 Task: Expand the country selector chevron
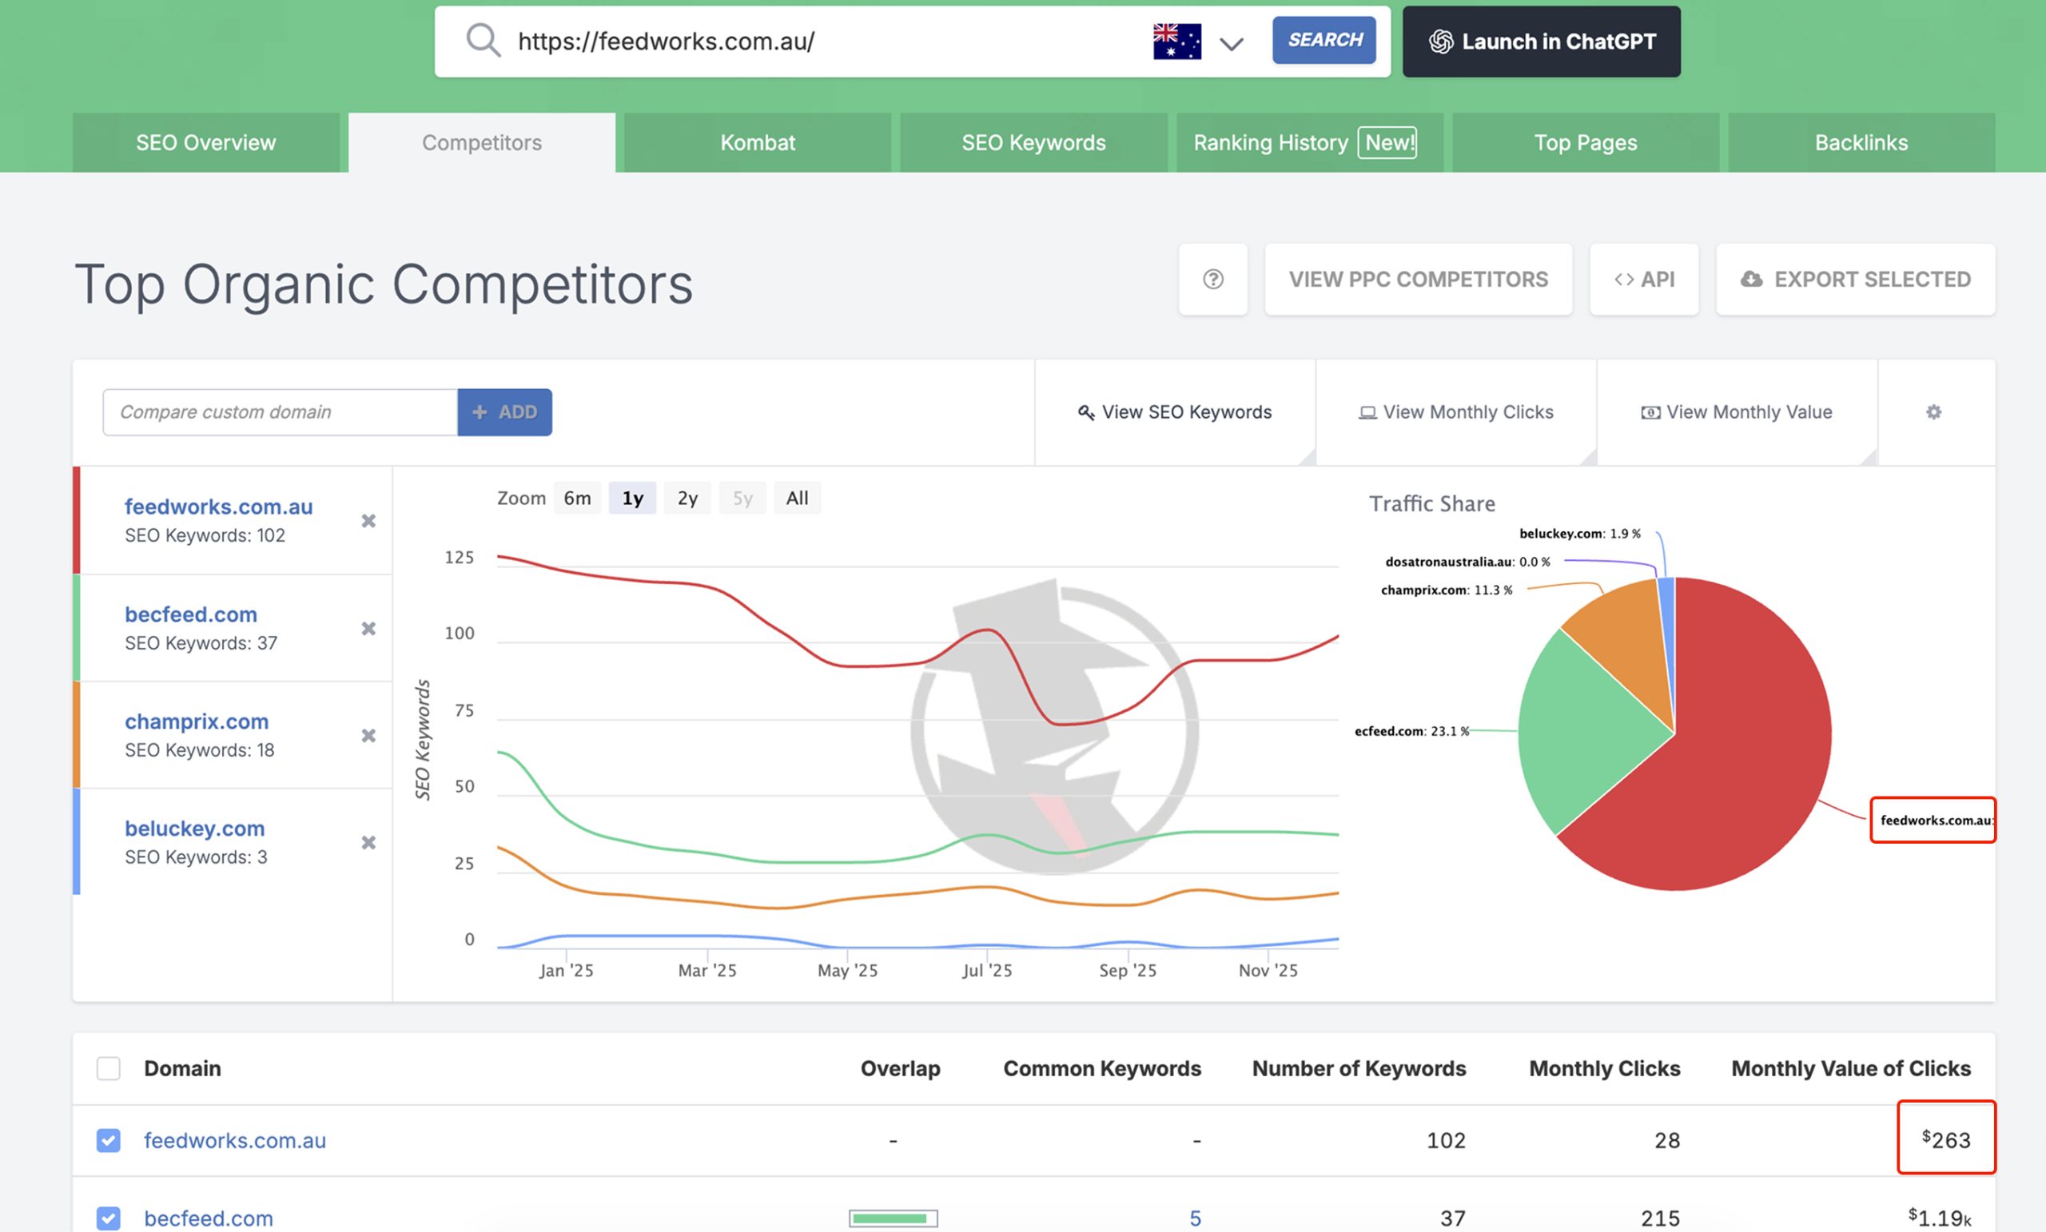click(1231, 44)
